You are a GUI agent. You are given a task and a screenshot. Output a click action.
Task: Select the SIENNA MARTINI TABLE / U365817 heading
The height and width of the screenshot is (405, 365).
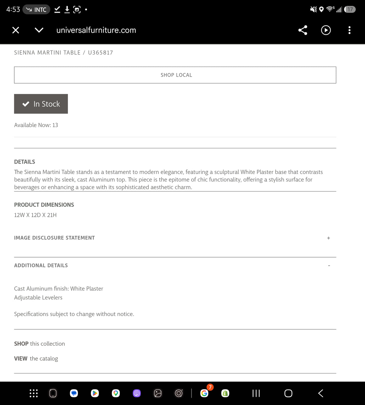64,53
